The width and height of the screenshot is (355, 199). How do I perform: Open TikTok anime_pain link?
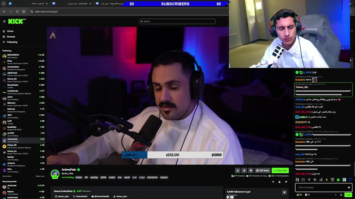coord(120,196)
